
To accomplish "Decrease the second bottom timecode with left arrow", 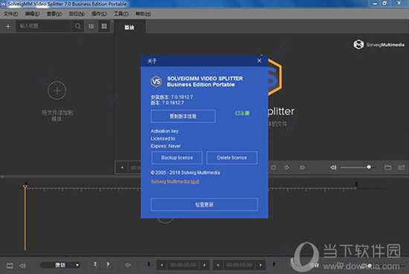I will [x=218, y=265].
